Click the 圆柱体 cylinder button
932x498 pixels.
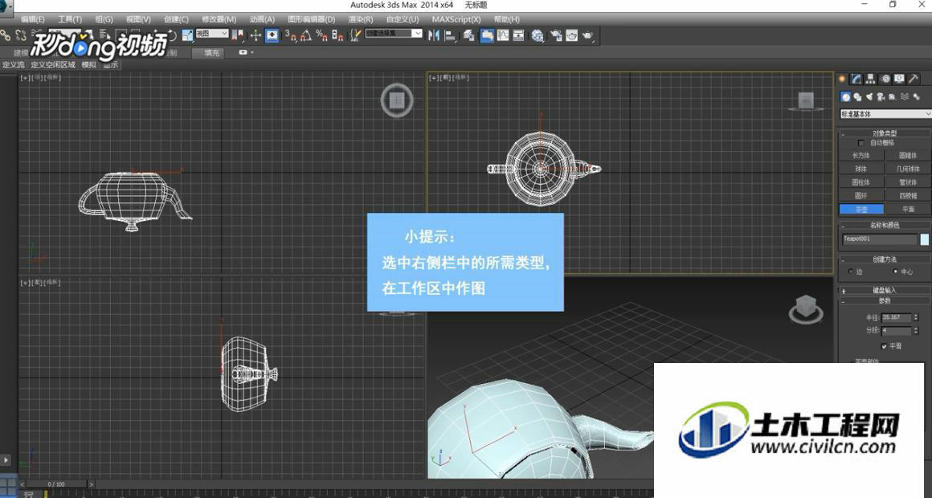(860, 182)
